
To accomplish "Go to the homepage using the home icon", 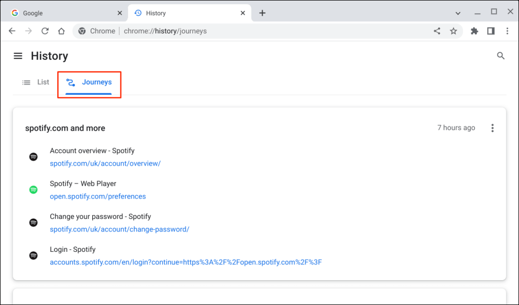I will click(61, 31).
